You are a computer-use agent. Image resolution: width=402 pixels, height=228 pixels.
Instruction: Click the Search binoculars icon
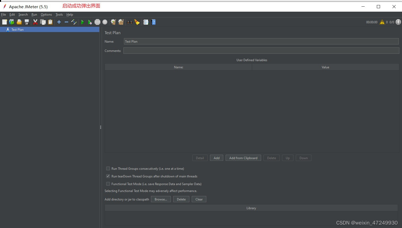tap(129, 22)
